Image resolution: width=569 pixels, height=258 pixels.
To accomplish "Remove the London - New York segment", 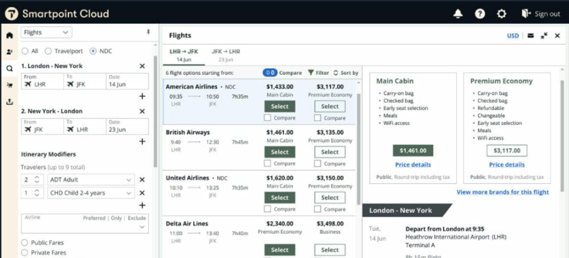I will click(x=142, y=66).
